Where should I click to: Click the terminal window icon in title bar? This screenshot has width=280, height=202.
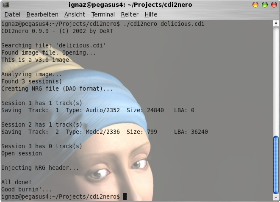coord(6,5)
